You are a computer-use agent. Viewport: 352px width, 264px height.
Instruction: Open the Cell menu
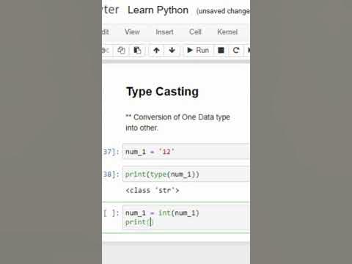pos(195,32)
